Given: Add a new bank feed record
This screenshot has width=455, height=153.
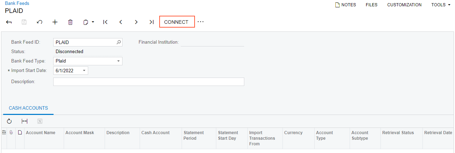Looking at the screenshot, I should [55, 22].
